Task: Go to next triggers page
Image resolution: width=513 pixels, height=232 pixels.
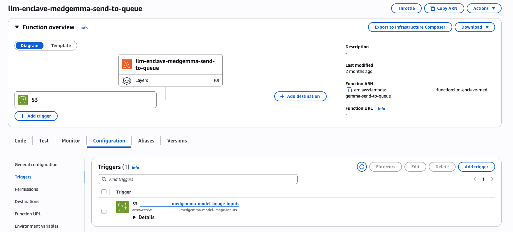Action: click(x=492, y=179)
